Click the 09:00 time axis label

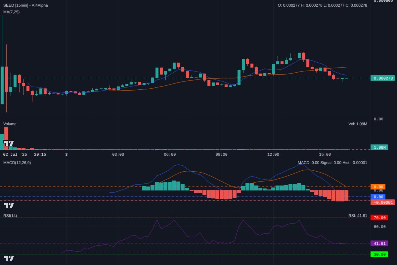221,154
